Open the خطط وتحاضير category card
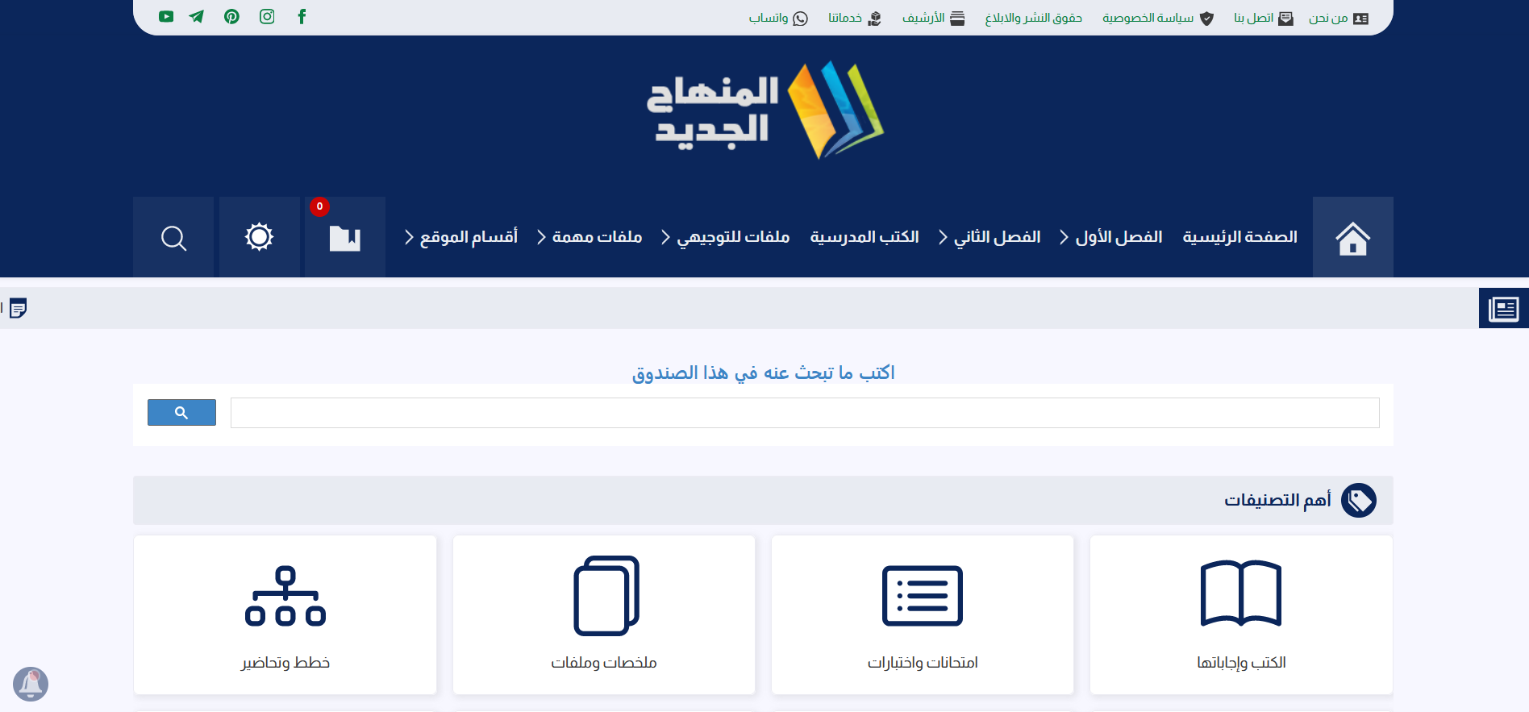Viewport: 1529px width, 712px height. tap(285, 614)
